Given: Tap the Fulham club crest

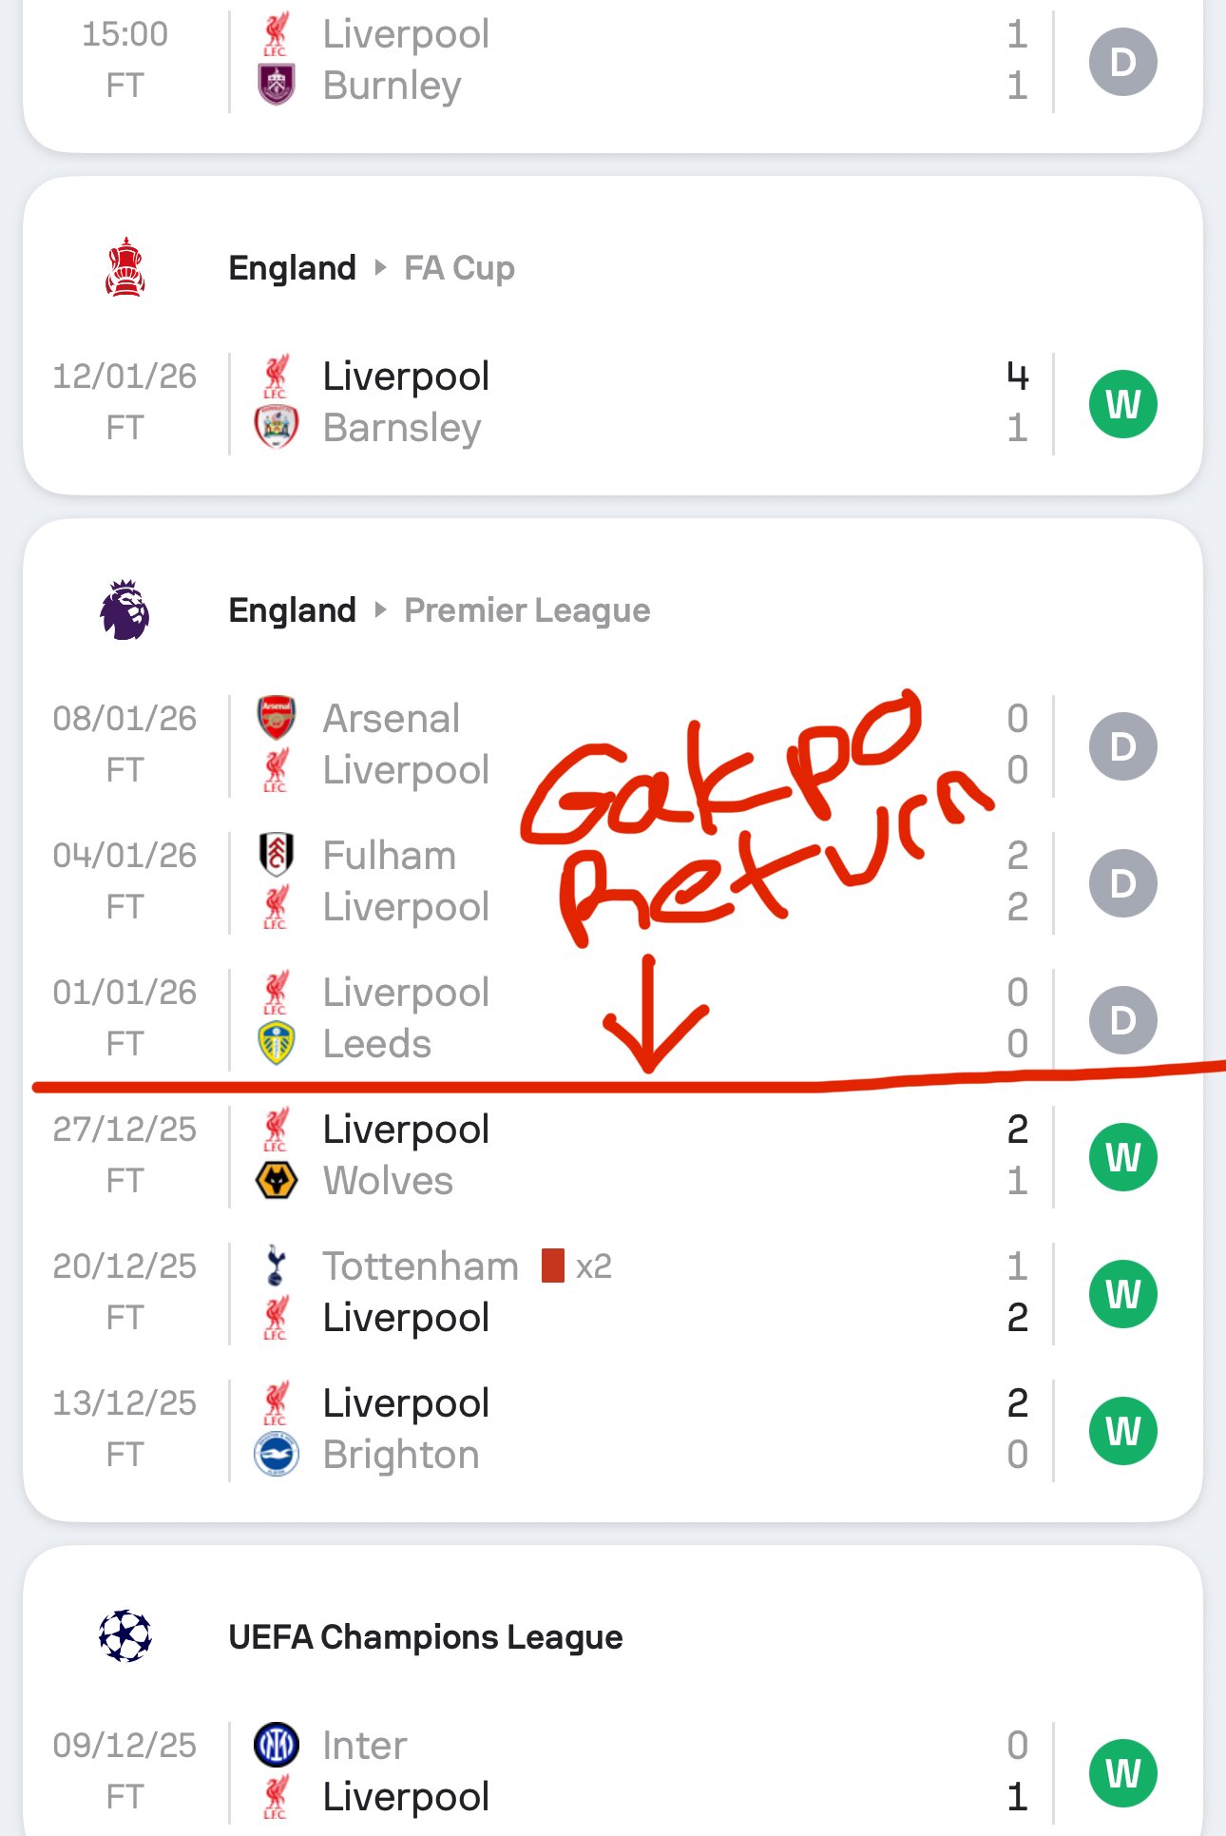Looking at the screenshot, I should click(x=276, y=854).
